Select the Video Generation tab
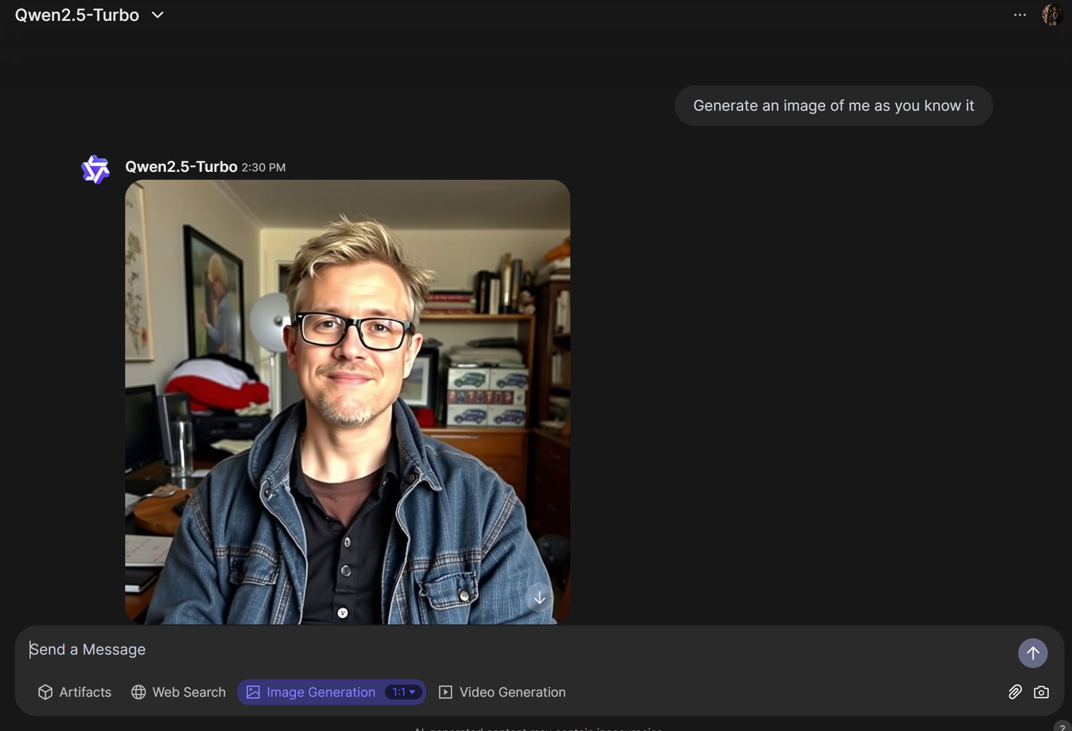This screenshot has height=731, width=1072. pos(501,692)
